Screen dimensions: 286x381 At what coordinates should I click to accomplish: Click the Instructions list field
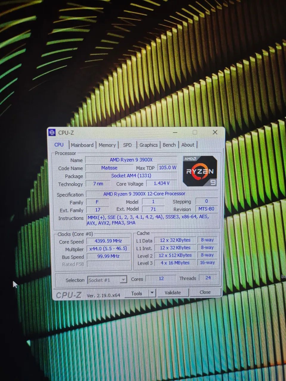point(153,220)
